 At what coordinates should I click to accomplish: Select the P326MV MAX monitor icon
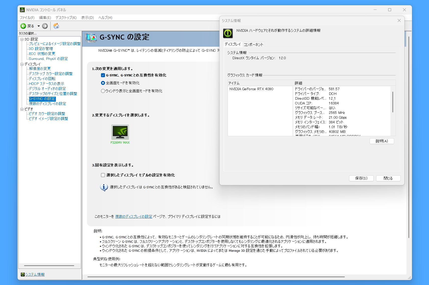(x=120, y=132)
